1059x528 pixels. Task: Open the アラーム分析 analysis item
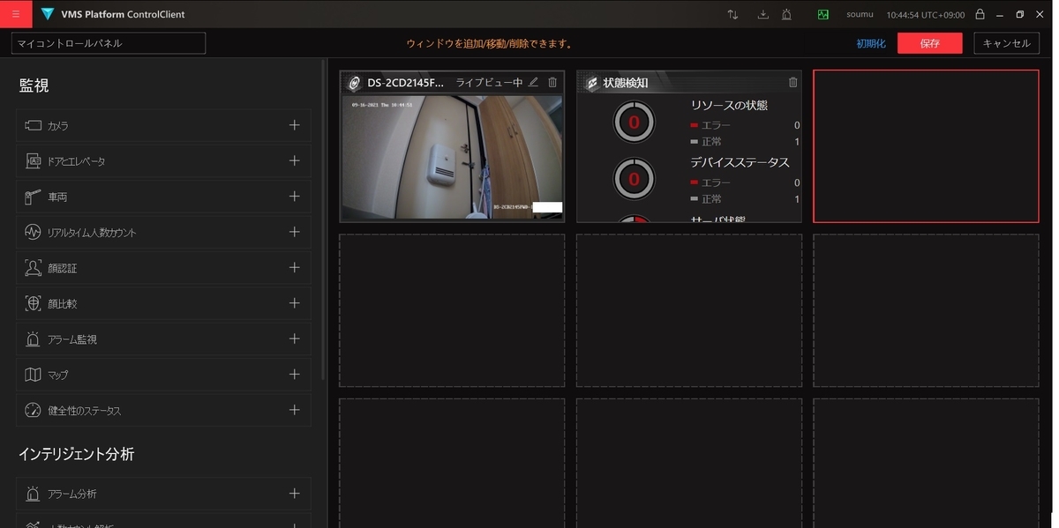click(295, 493)
